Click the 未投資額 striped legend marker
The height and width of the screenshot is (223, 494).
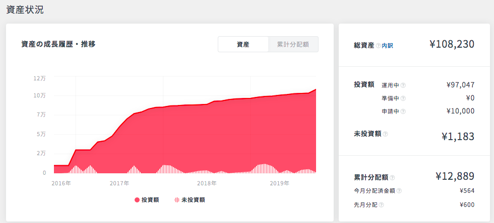coord(177,200)
